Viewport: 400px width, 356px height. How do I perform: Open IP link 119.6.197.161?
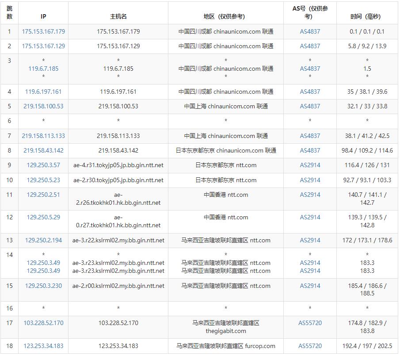[x=43, y=92]
